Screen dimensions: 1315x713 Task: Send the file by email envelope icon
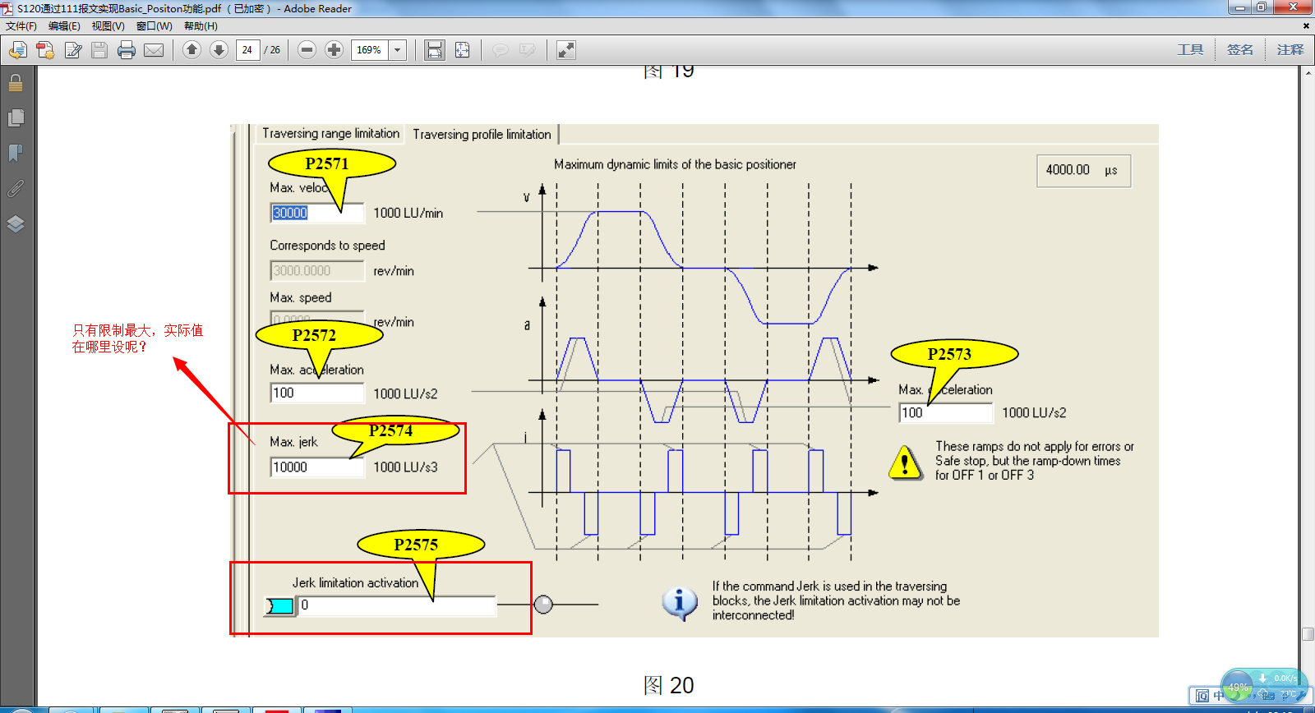pos(154,50)
